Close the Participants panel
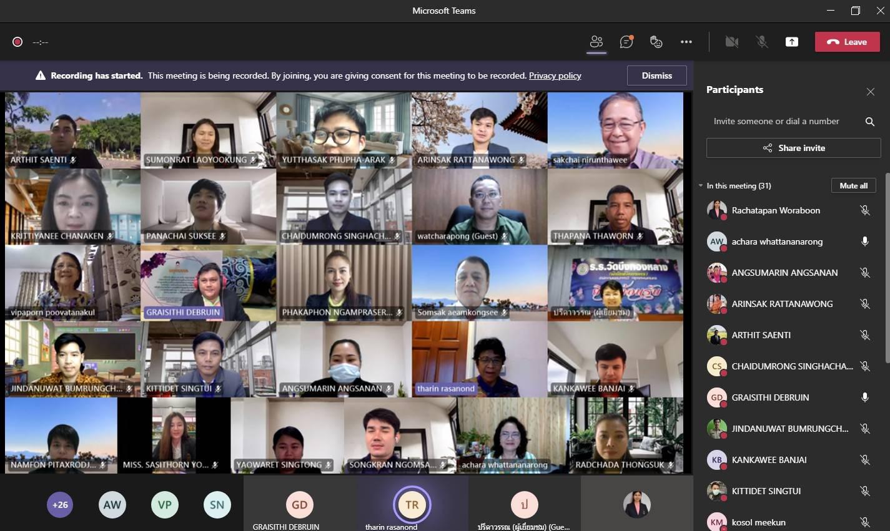 point(870,92)
